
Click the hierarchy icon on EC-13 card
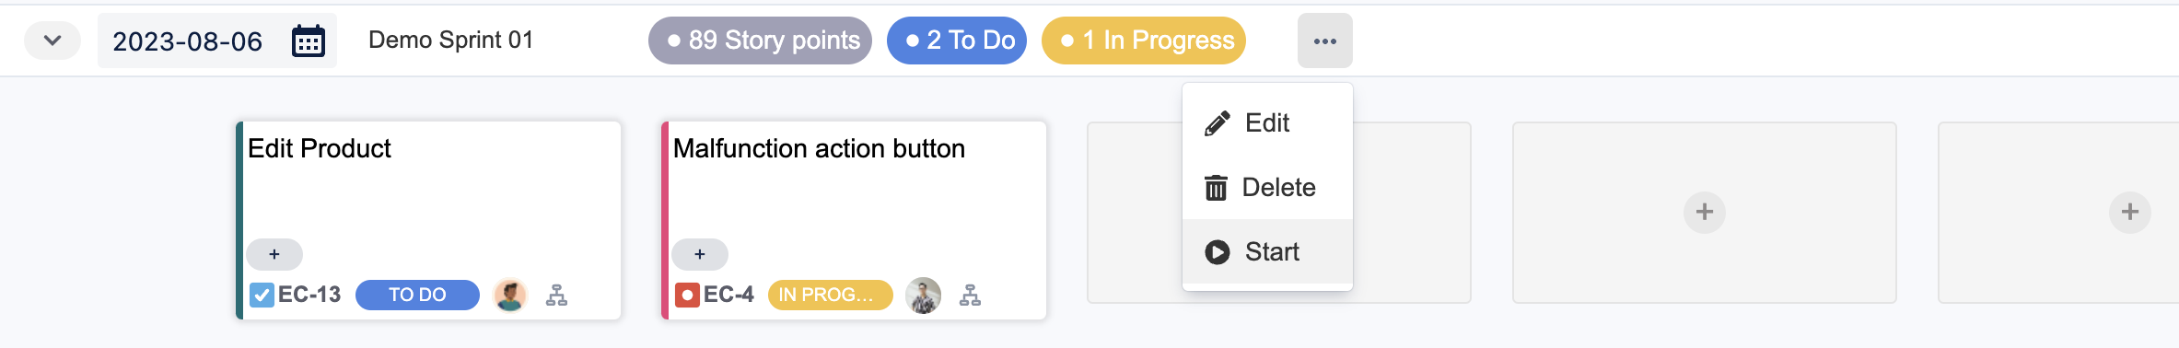point(556,296)
